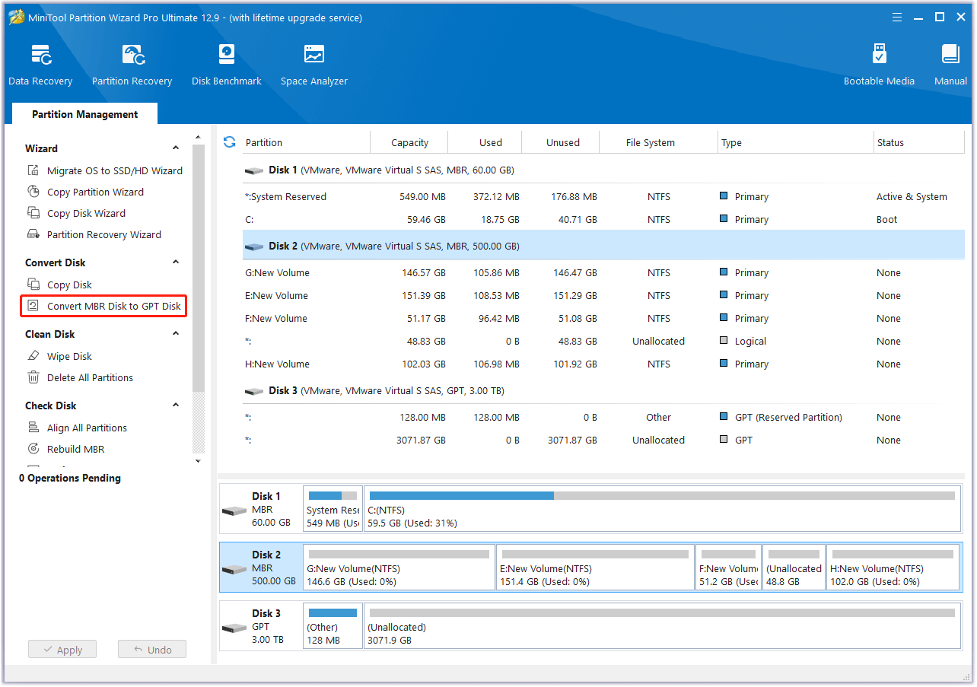Select the F:New Volume partition row
The width and height of the screenshot is (977, 687).
(603, 319)
